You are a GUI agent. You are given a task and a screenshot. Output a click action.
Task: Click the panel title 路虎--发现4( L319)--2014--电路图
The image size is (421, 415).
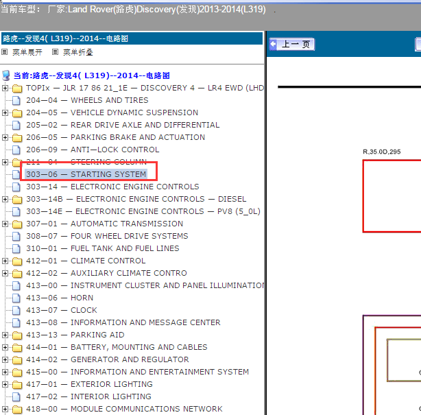click(66, 38)
